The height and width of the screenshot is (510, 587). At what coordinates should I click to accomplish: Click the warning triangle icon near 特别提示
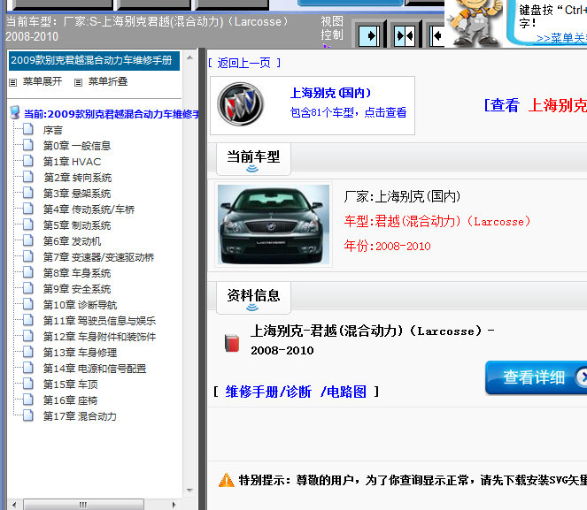click(226, 480)
